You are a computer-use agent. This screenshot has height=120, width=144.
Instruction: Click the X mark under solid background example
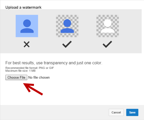tap(26, 44)
